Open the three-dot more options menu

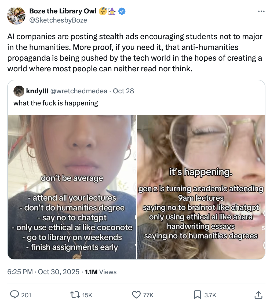pyautogui.click(x=261, y=11)
